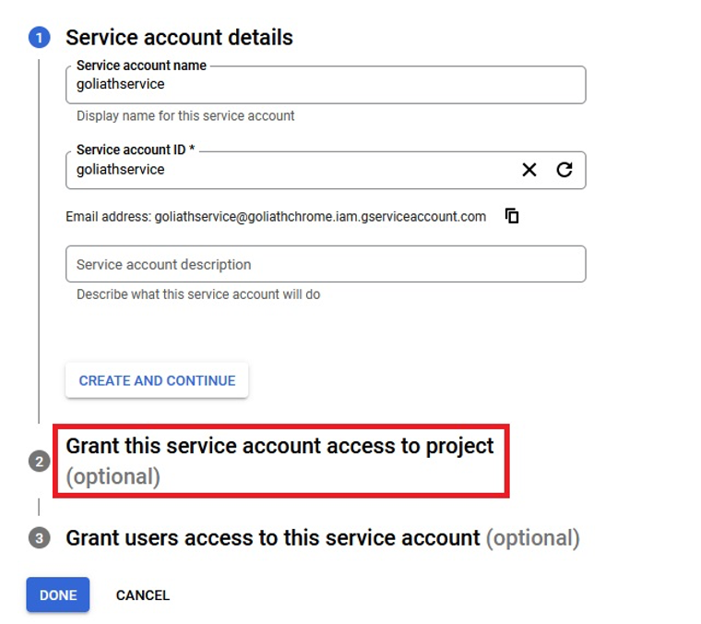Select the step 3 number badge
This screenshot has height=624, width=701.
(x=40, y=538)
